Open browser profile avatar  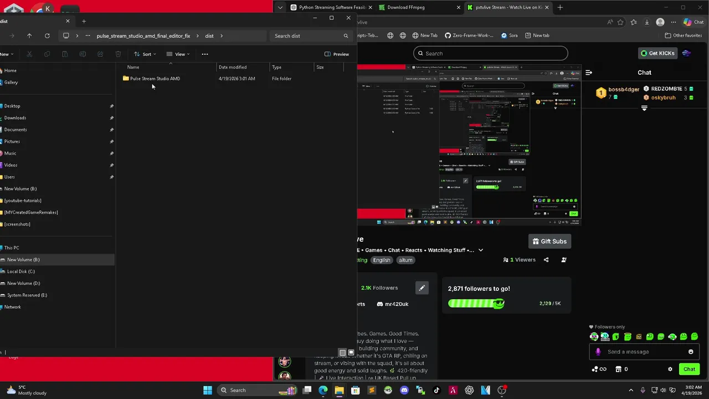point(660,22)
